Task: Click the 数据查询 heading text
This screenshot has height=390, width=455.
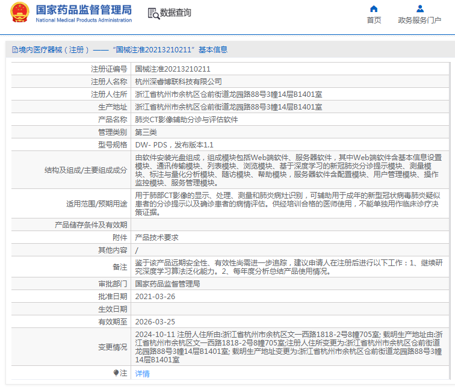Action: [176, 13]
